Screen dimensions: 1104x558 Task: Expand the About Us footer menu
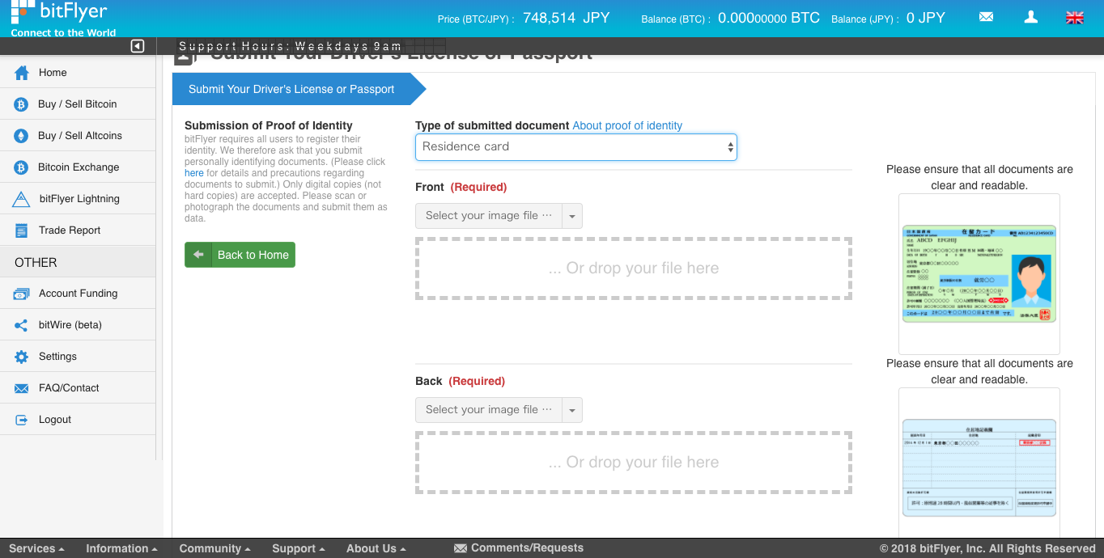376,548
